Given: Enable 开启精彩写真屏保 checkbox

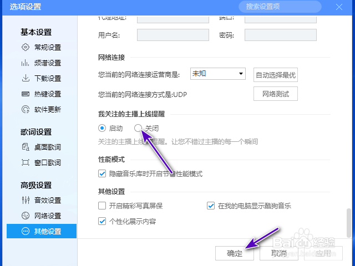Looking at the screenshot, I should click(102, 206).
